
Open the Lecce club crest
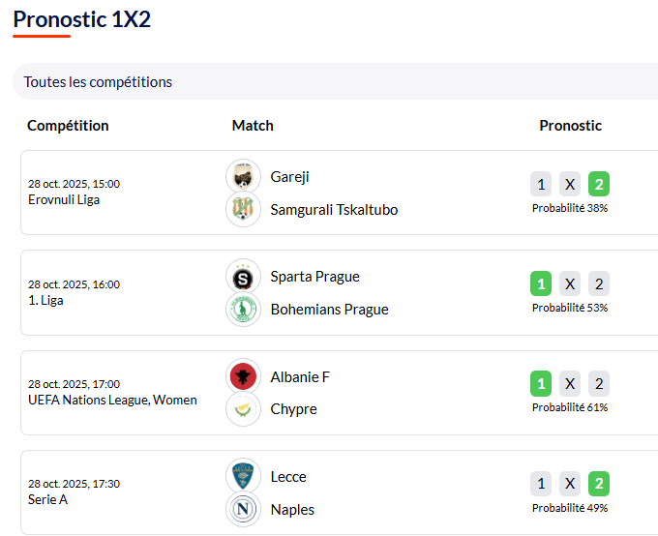[x=243, y=476]
